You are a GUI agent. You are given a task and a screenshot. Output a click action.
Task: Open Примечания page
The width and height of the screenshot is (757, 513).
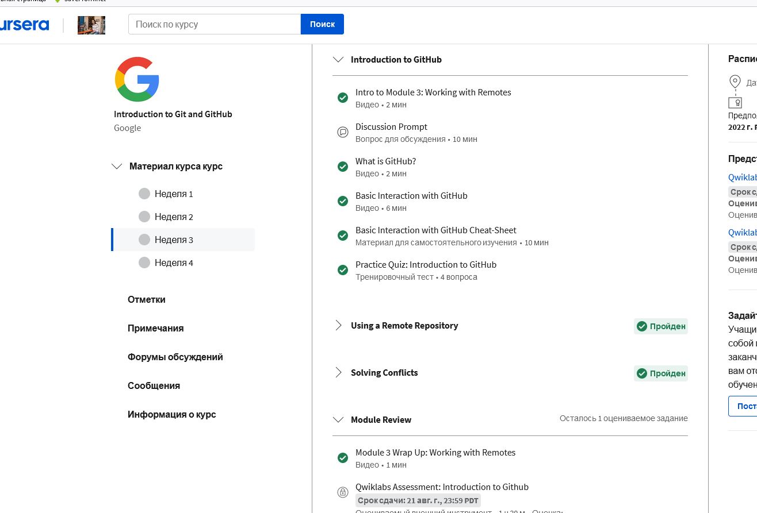(x=156, y=328)
